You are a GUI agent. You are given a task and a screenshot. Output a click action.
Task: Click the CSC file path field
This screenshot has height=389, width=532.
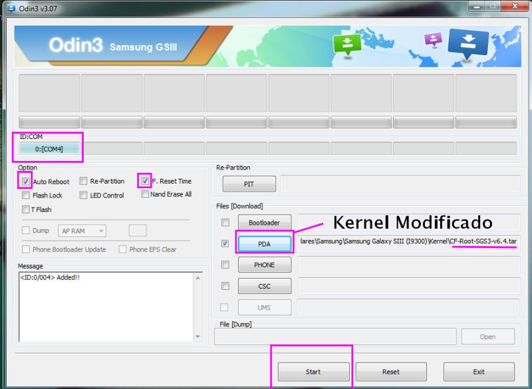pos(409,286)
